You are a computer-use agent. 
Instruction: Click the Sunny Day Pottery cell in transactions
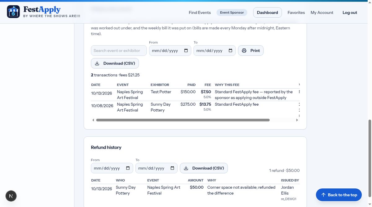click(161, 107)
